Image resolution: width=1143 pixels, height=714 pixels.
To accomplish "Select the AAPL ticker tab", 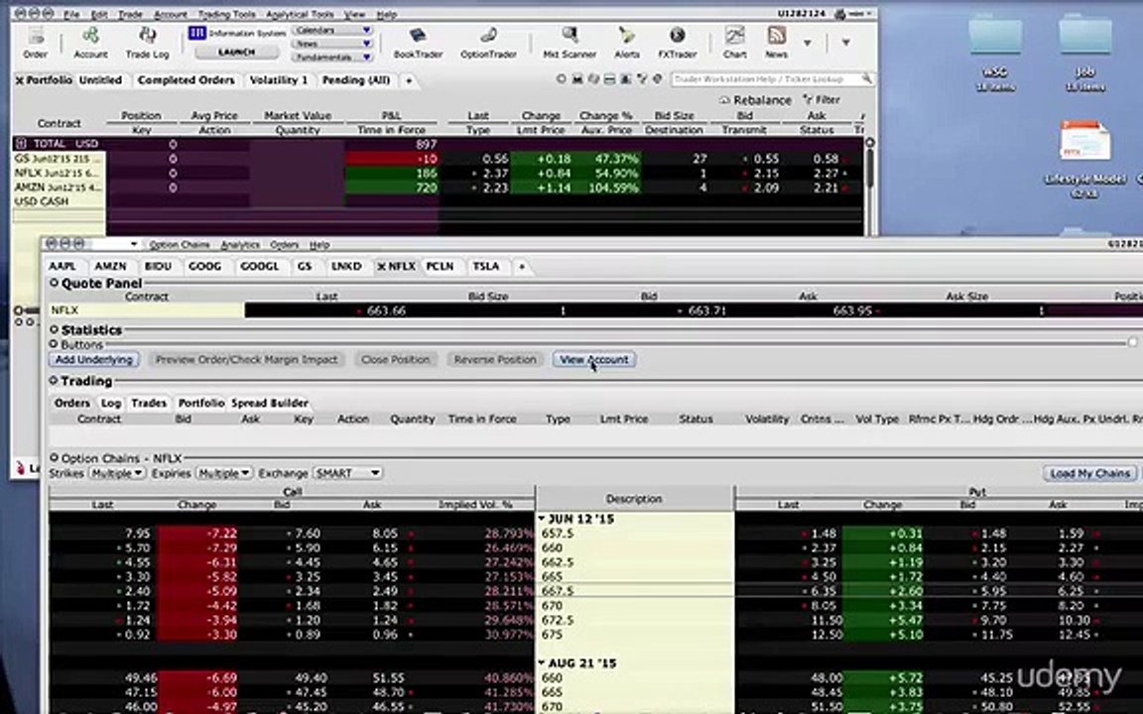I will click(63, 267).
